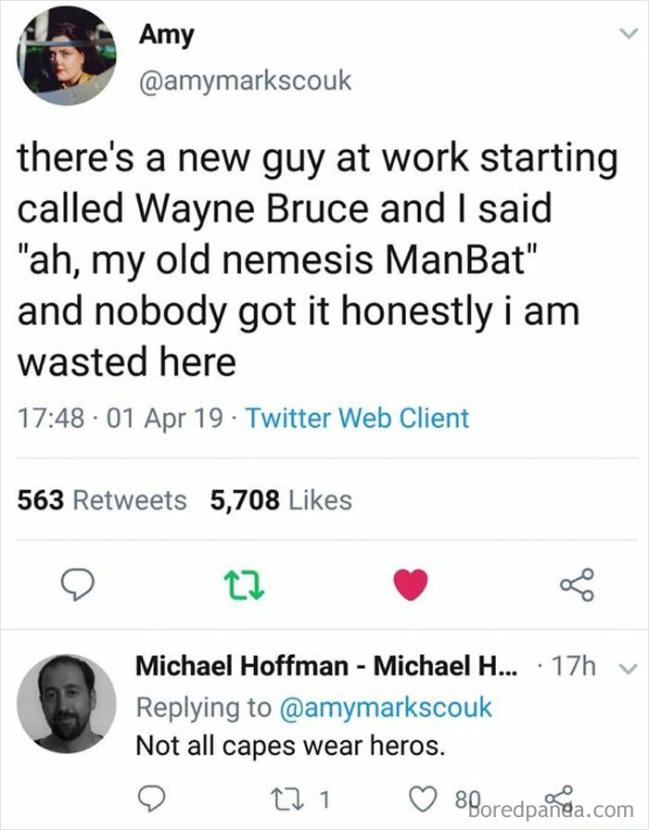This screenshot has height=830, width=649.
Task: Open the share menu on Amy's tweet
Action: (579, 585)
